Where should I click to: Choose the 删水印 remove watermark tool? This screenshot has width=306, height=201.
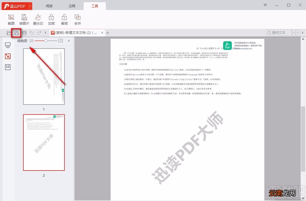pos(38,20)
